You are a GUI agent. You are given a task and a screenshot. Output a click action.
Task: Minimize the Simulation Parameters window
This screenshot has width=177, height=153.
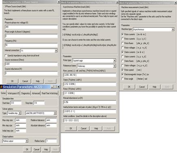pyautogui.click(x=52, y=87)
